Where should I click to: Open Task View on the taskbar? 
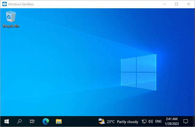pos(32,121)
